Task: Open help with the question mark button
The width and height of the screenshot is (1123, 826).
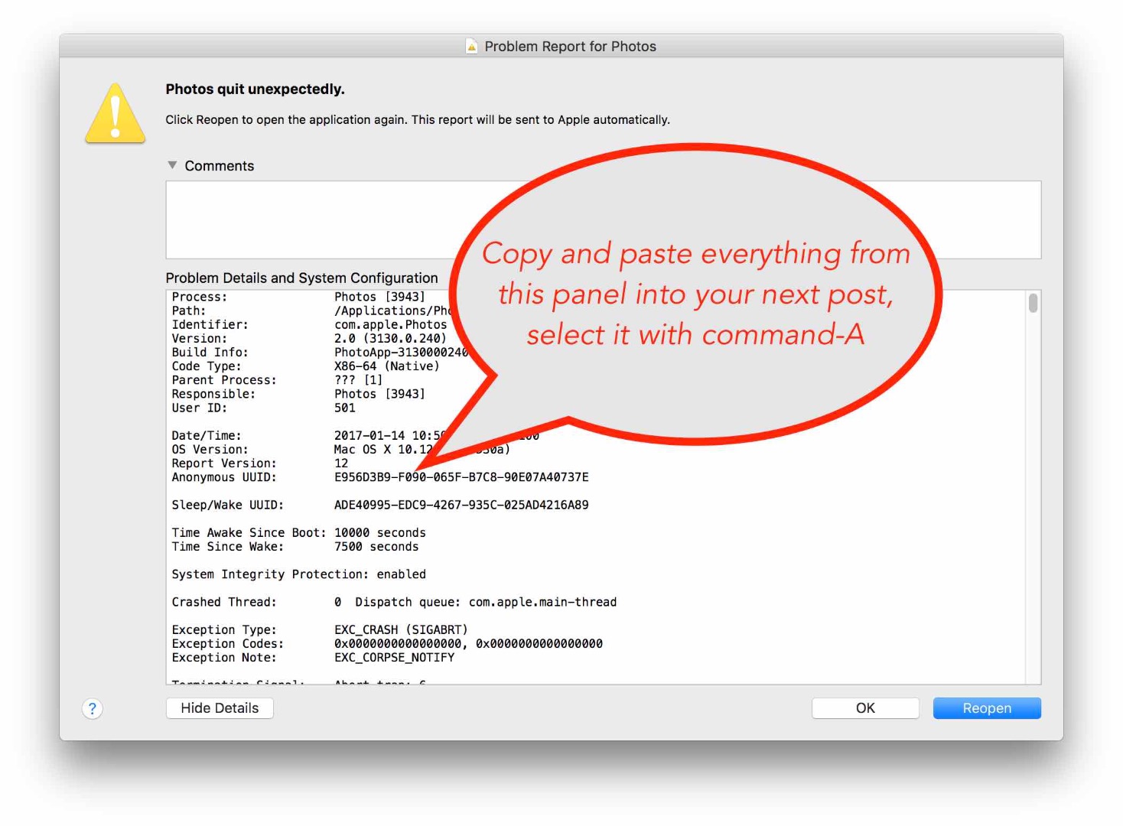Action: click(x=92, y=709)
